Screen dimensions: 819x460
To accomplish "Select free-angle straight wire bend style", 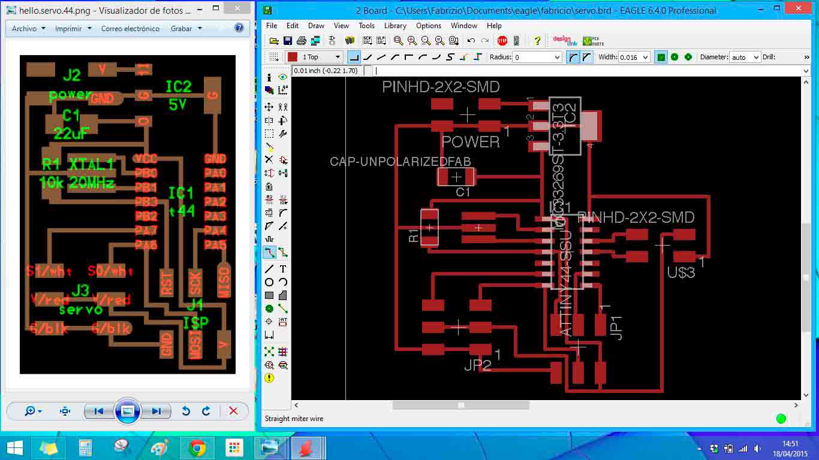I will click(x=381, y=57).
